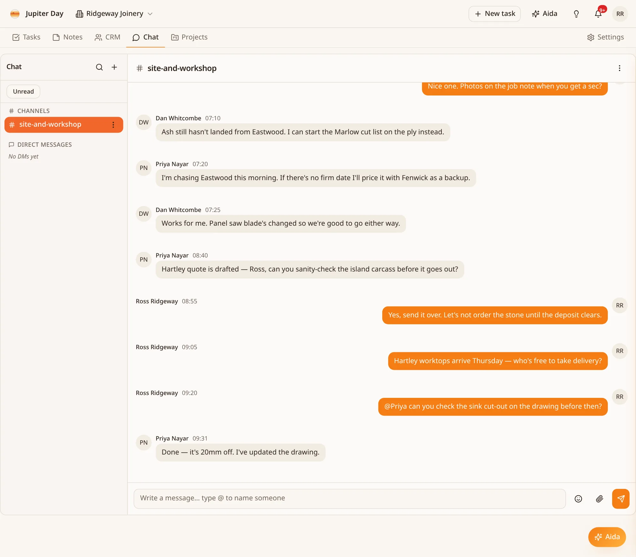Image resolution: width=636 pixels, height=557 pixels.
Task: Filter chats by Unread
Action: pos(23,92)
